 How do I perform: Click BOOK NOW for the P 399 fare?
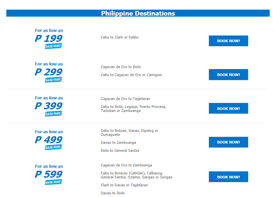point(228,108)
